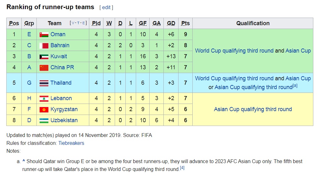This screenshot has height=176, width=319.
Task: Select Group G link in Thailand row
Action: pyautogui.click(x=29, y=83)
